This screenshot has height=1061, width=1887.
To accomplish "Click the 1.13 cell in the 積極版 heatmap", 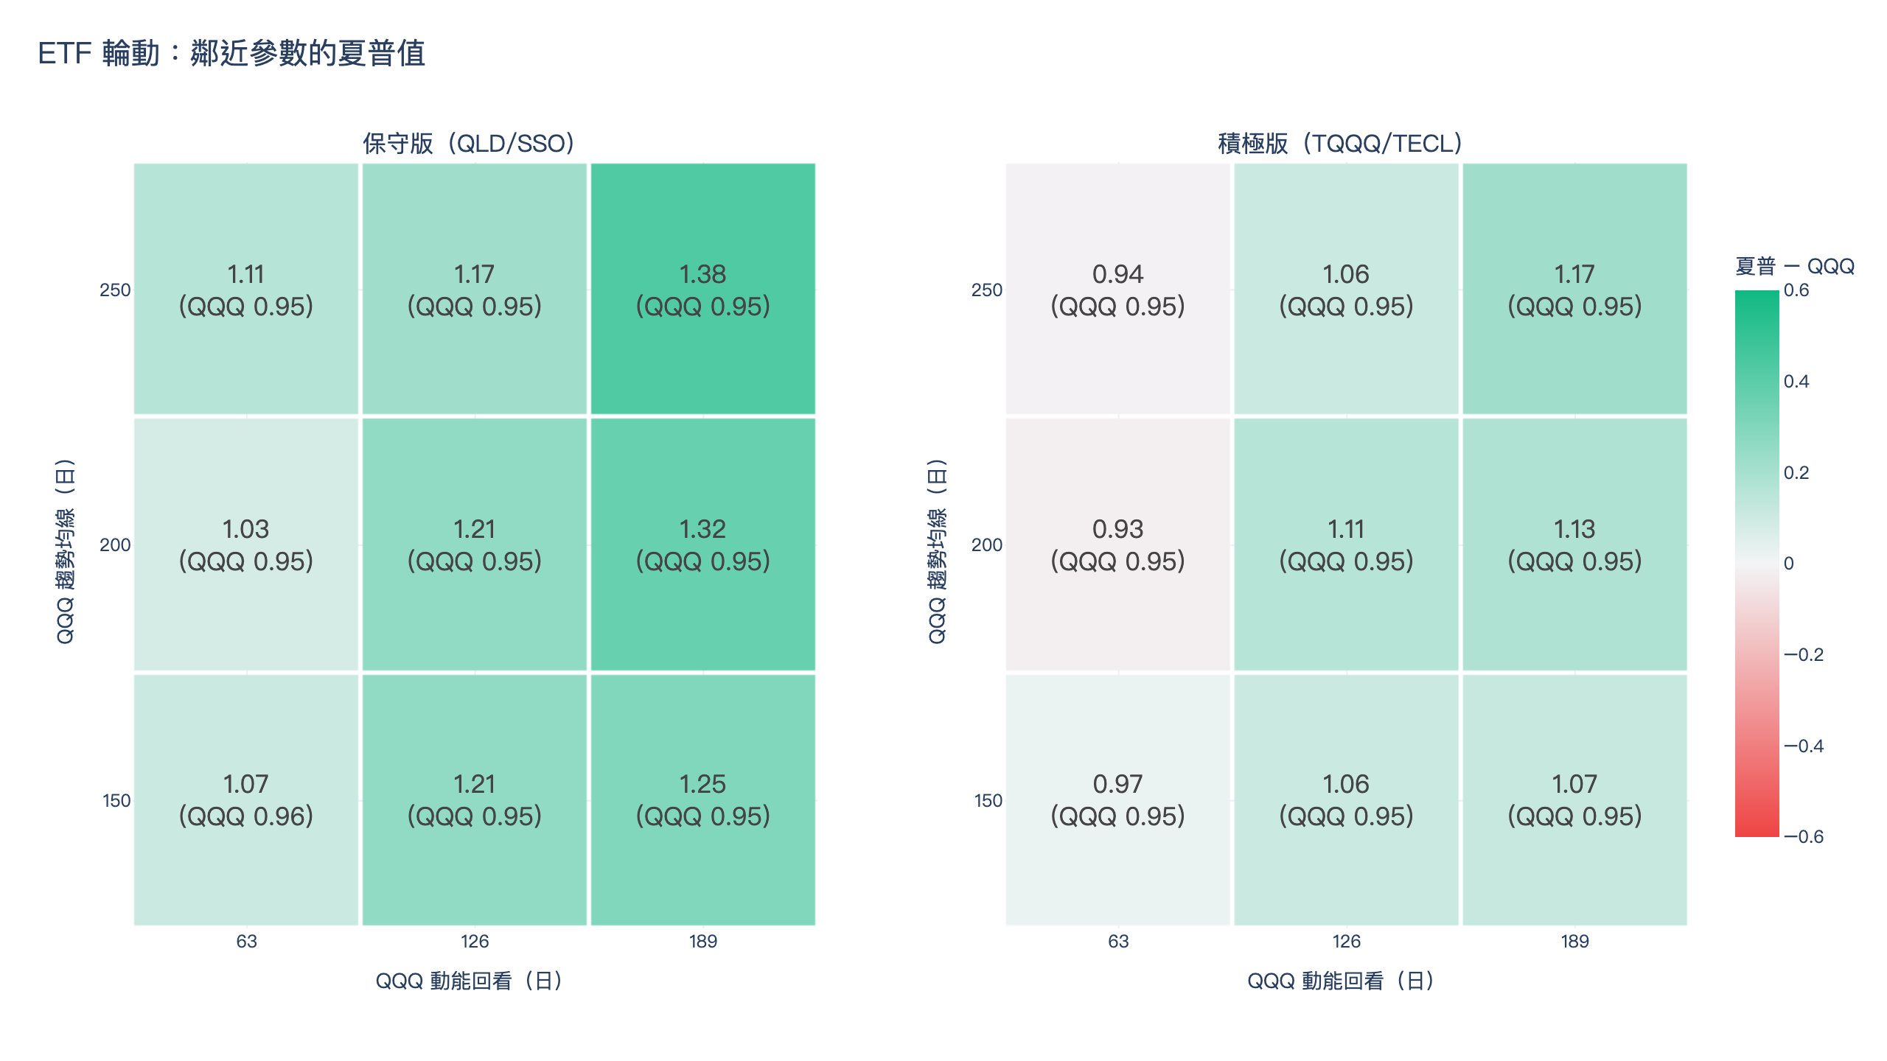I will (1575, 544).
